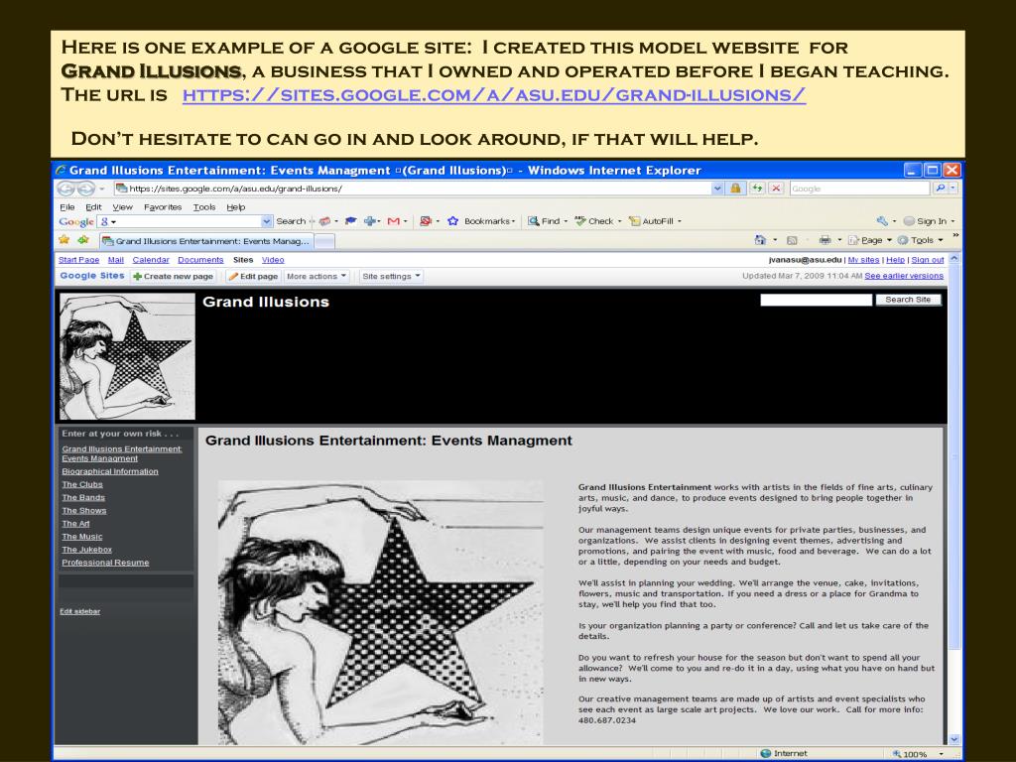Click the Video link

click(x=273, y=260)
